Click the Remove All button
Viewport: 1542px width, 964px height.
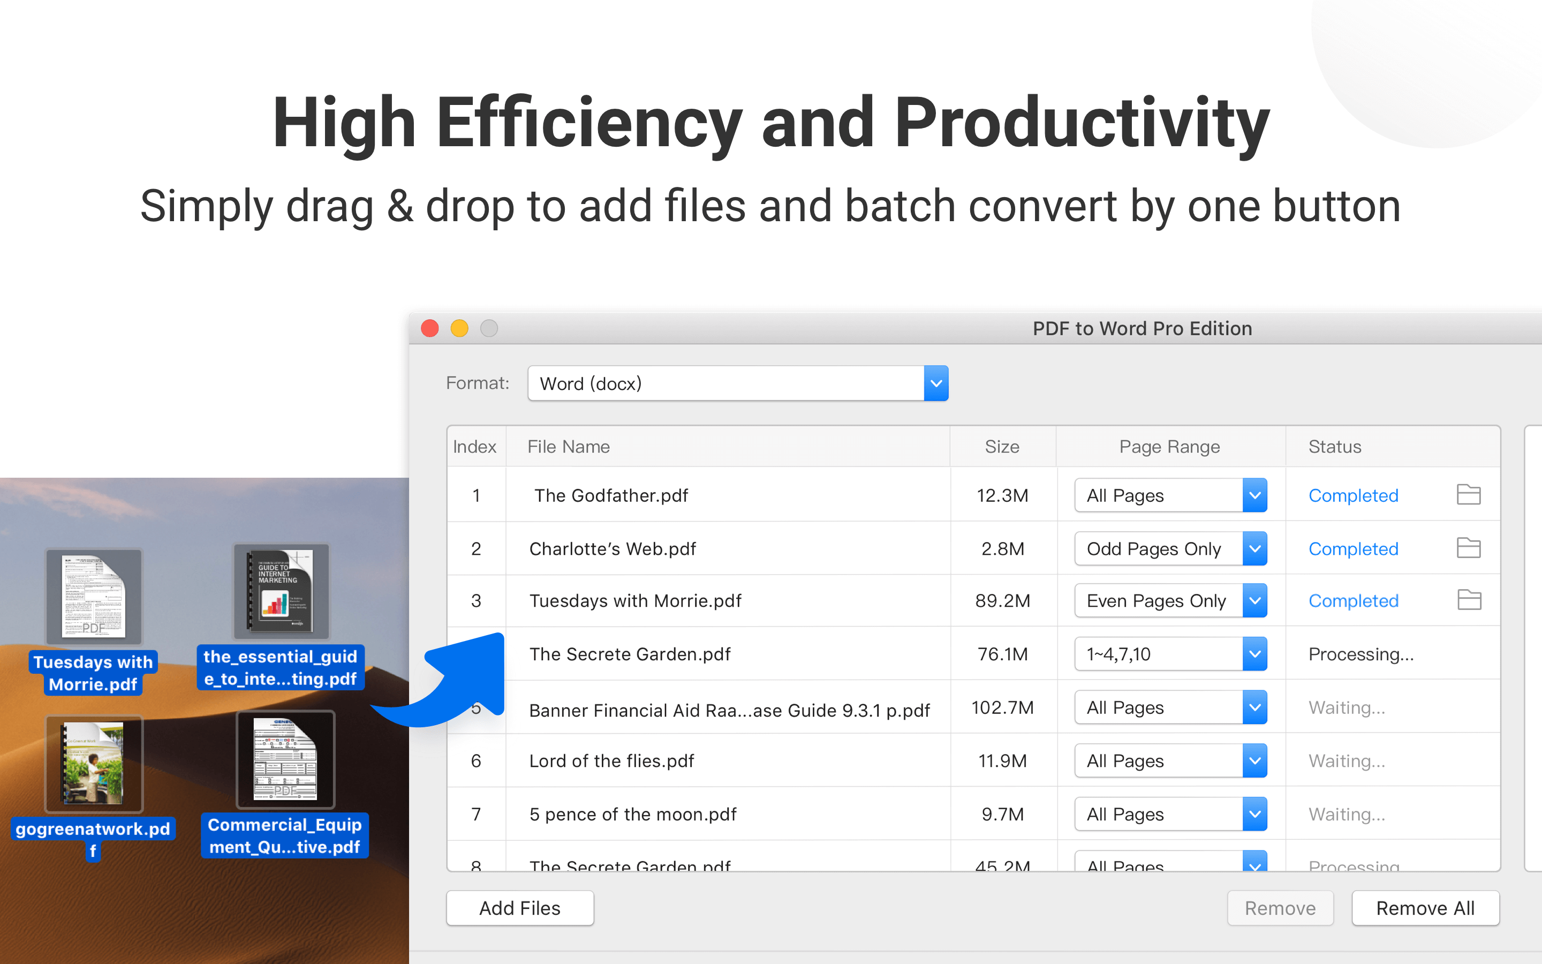(x=1425, y=908)
